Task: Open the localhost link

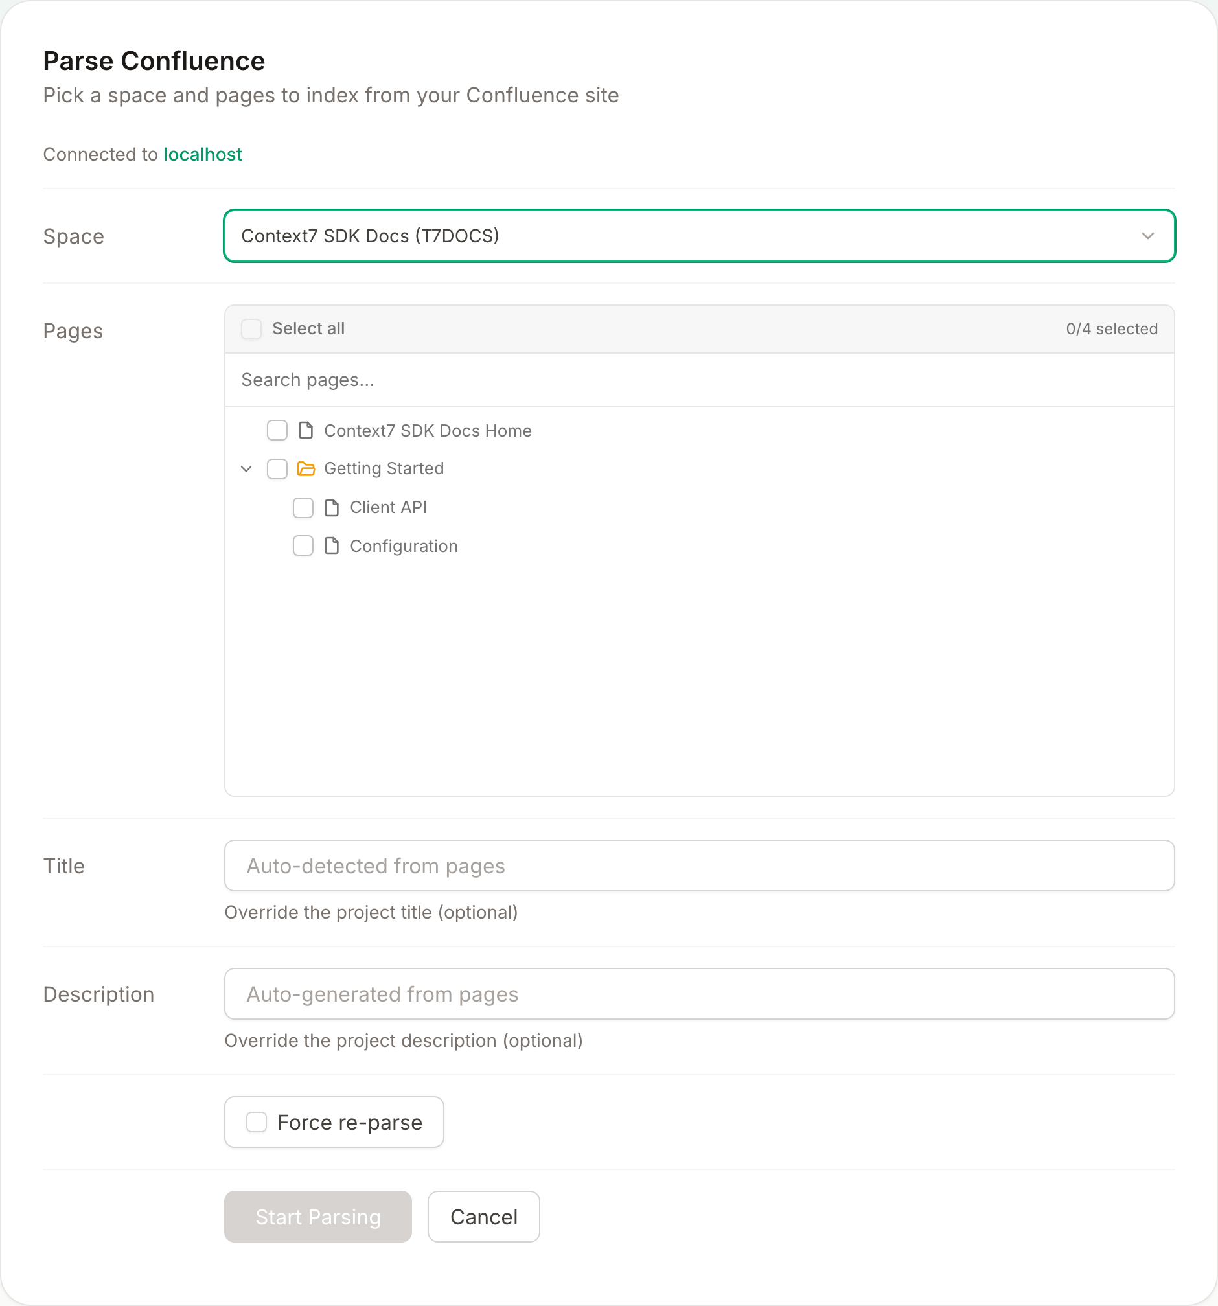Action: (203, 154)
